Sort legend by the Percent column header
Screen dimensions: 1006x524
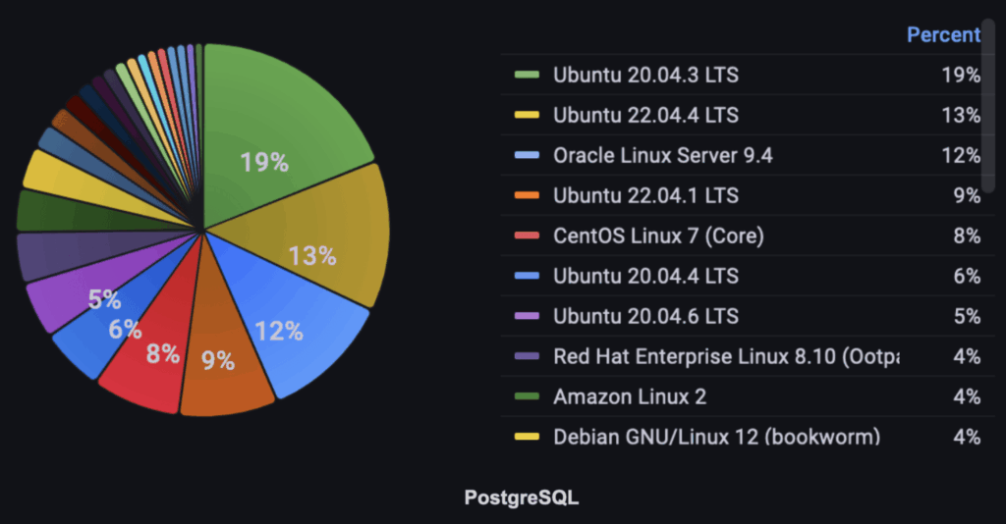[942, 35]
